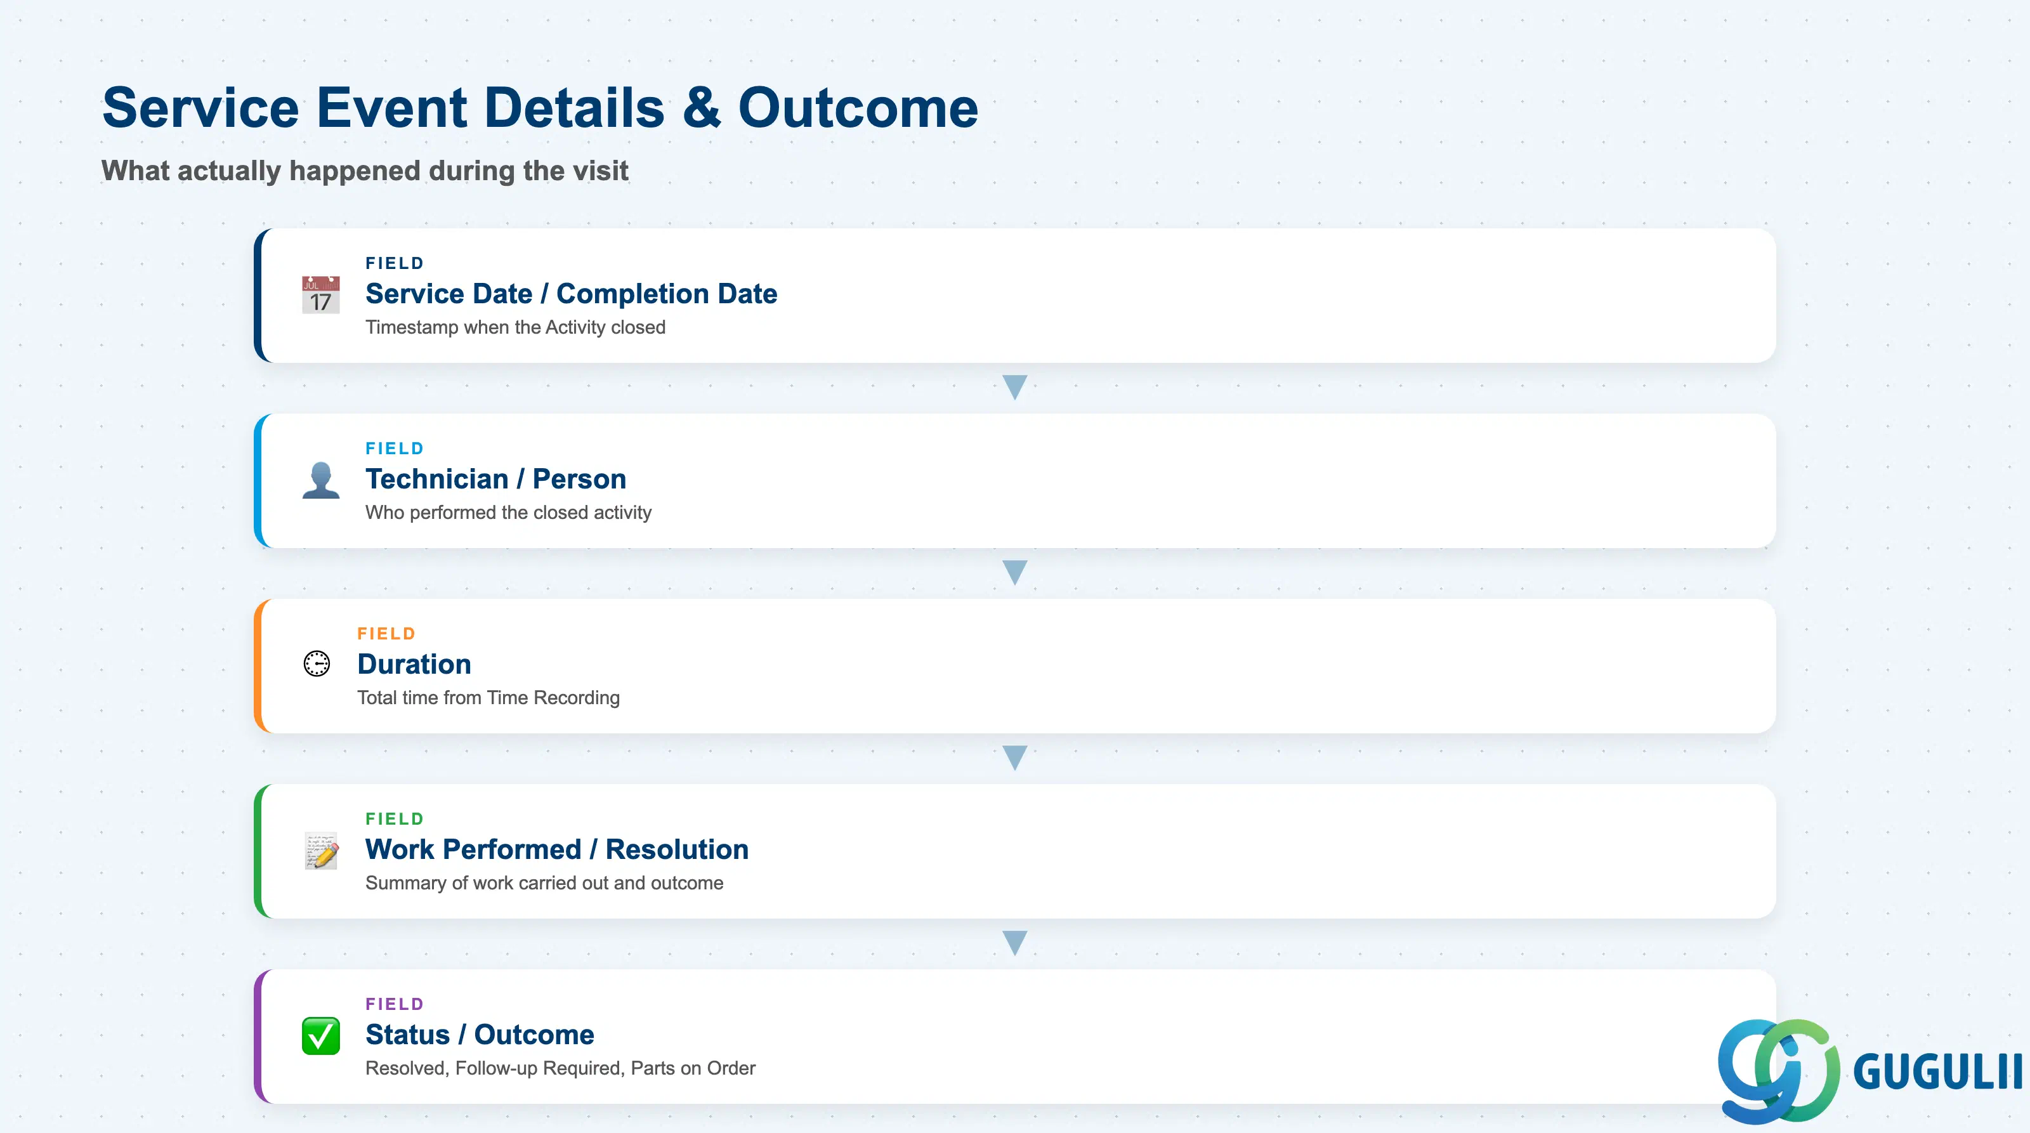Click the calendar icon beside Service Date
The image size is (2030, 1133).
[321, 295]
